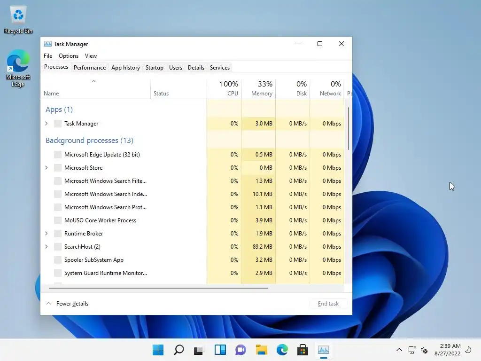Open File Explorer from the taskbar

261,350
